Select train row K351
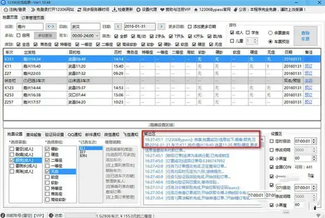This screenshot has width=325, height=218. pyautogui.click(x=162, y=59)
